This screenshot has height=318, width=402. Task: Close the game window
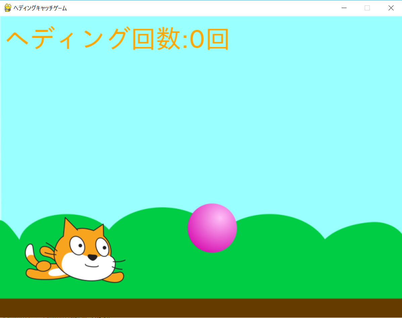tap(391, 8)
